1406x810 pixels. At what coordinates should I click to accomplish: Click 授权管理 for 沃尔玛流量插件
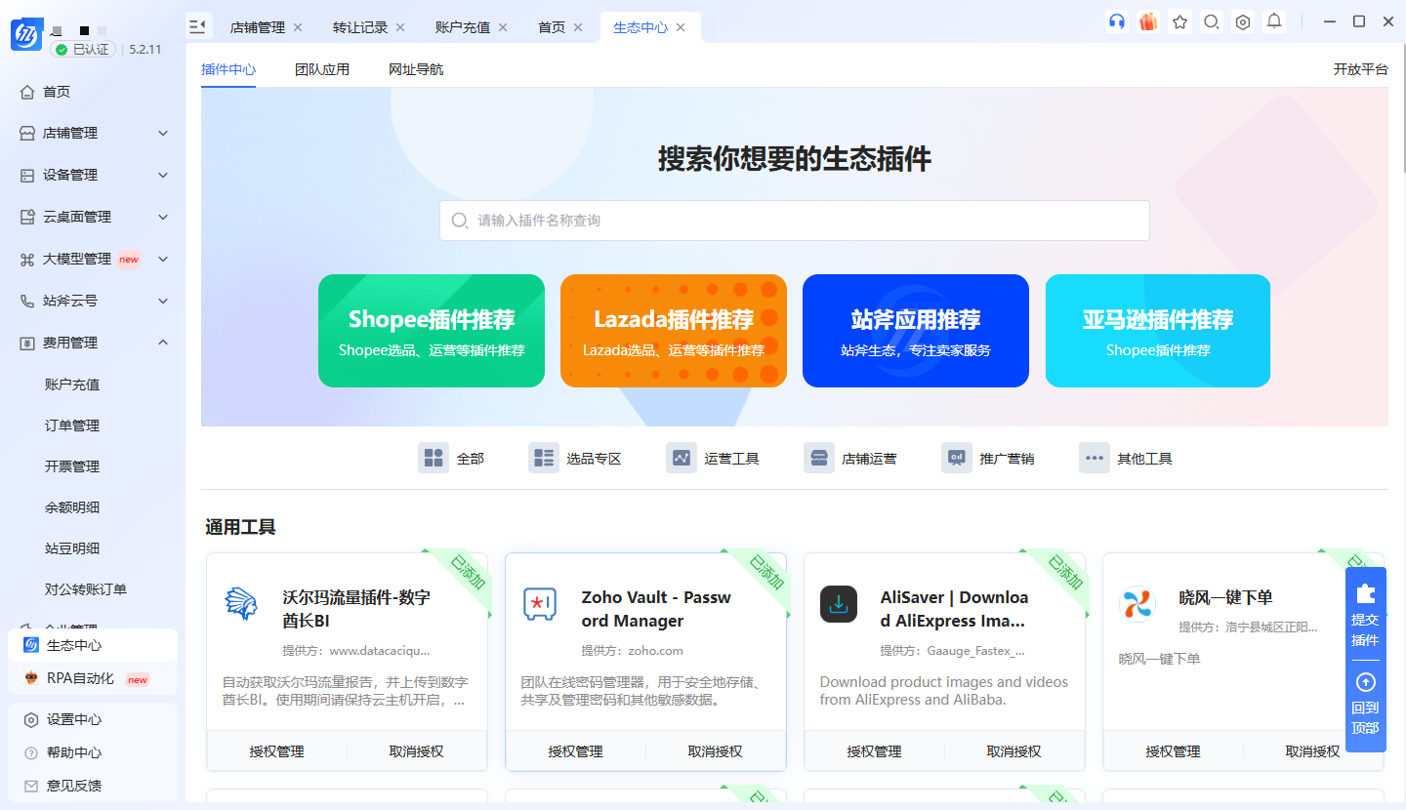click(x=277, y=751)
